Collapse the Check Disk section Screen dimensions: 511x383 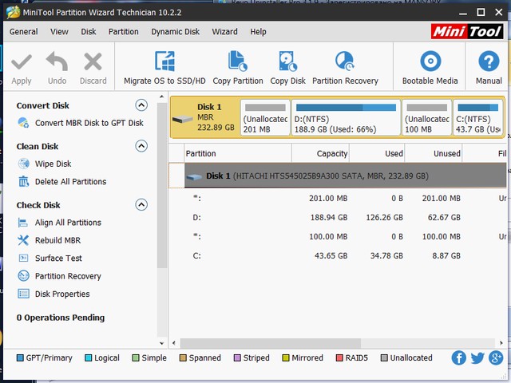point(141,205)
